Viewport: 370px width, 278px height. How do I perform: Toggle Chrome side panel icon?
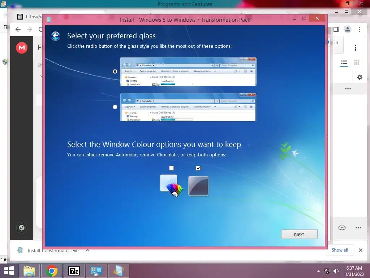tap(336, 29)
